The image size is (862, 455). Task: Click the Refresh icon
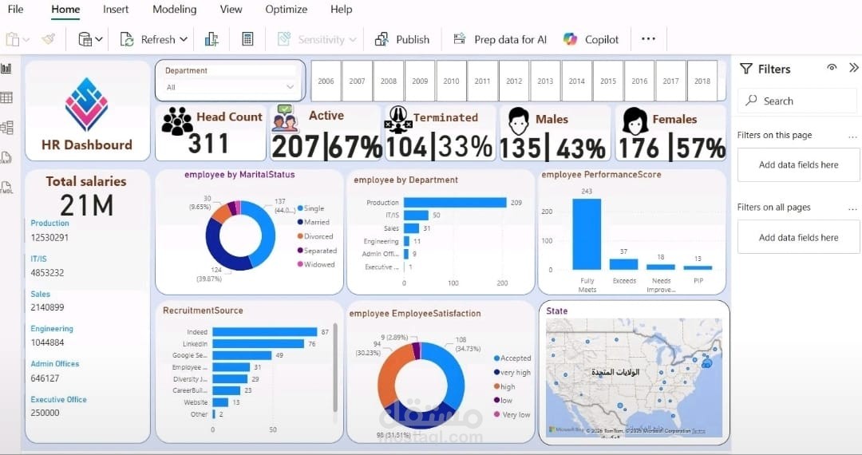127,40
